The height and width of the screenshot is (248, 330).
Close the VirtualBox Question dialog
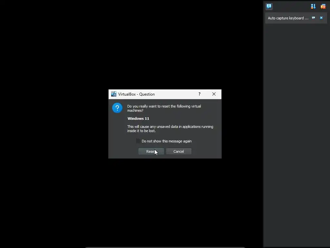point(214,94)
